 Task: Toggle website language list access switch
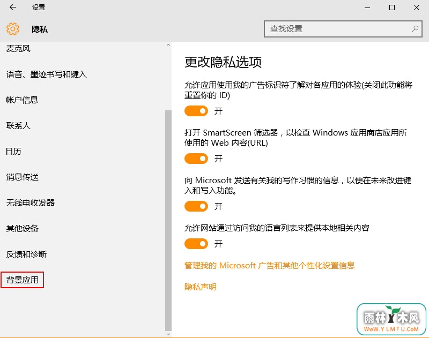pyautogui.click(x=196, y=244)
